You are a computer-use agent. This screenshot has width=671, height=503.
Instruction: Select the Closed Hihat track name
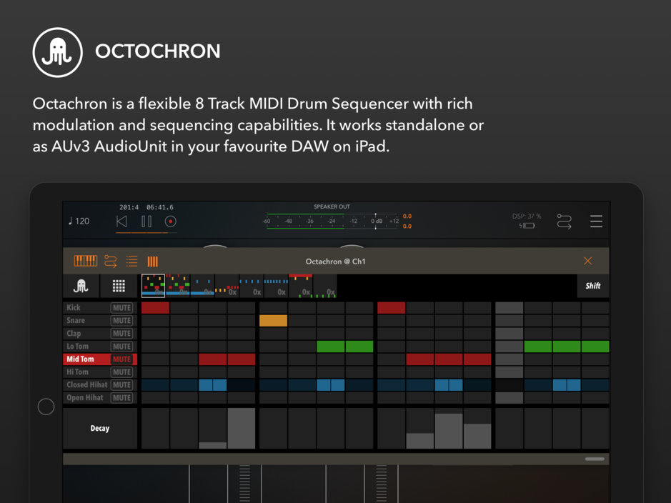point(87,385)
